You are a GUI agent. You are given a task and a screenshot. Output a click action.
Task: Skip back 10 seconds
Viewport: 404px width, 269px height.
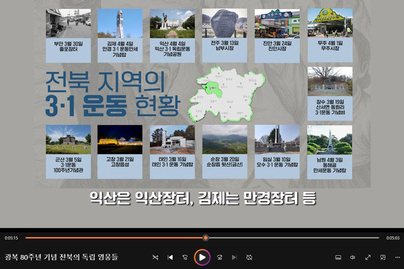[185, 257]
